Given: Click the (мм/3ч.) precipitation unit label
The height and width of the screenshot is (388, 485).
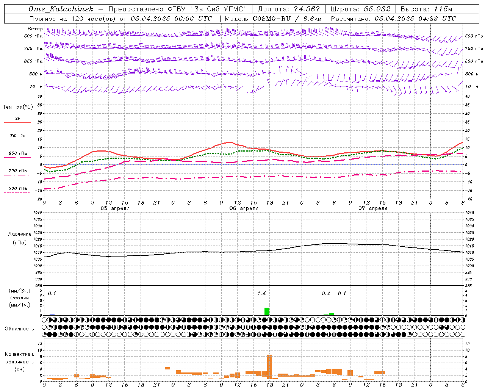Looking at the screenshot, I should 20,291.
